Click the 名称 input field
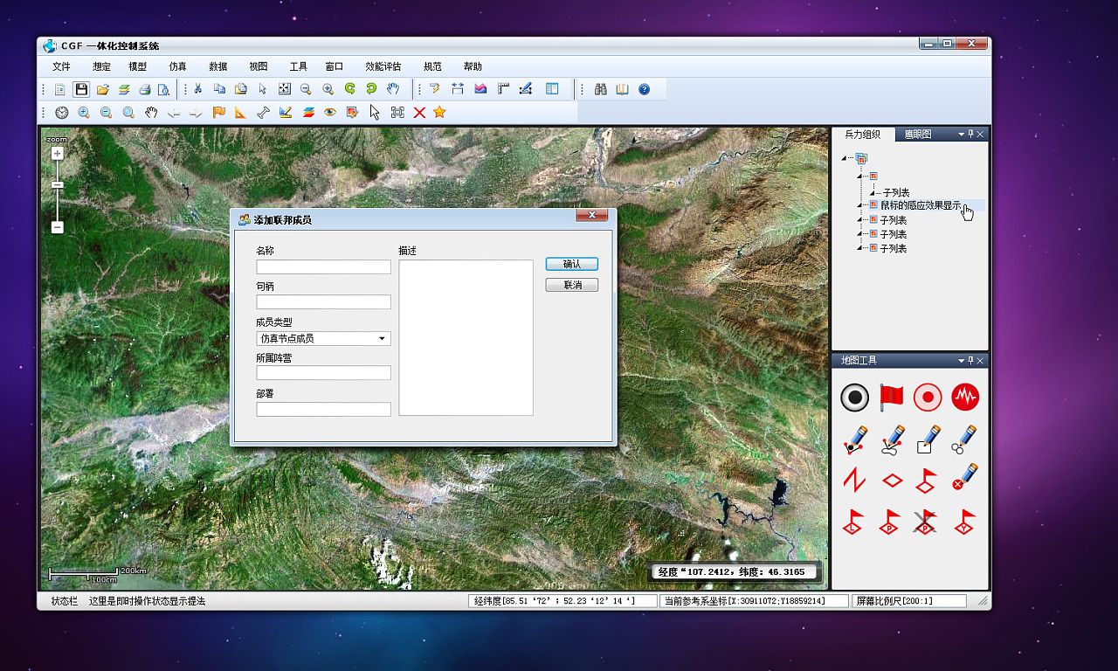Screen dimensions: 1118x671 point(323,266)
